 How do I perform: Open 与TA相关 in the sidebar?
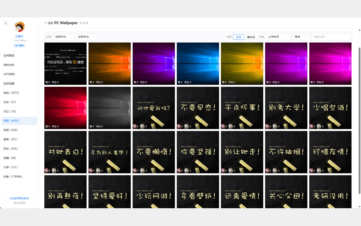tap(19, 74)
